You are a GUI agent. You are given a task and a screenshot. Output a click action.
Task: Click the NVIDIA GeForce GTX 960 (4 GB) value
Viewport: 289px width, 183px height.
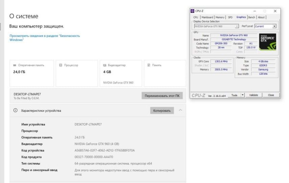(x=97, y=144)
